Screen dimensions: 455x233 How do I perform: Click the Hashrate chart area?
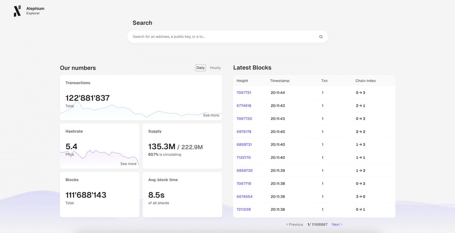pos(100,158)
